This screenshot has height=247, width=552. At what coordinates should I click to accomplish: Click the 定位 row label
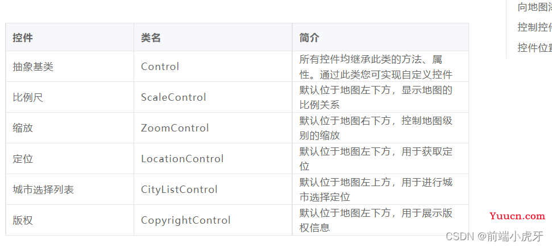(x=23, y=159)
